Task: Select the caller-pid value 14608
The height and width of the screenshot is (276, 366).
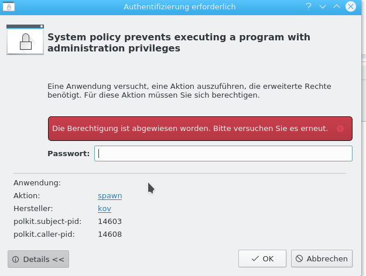Action: [110, 234]
